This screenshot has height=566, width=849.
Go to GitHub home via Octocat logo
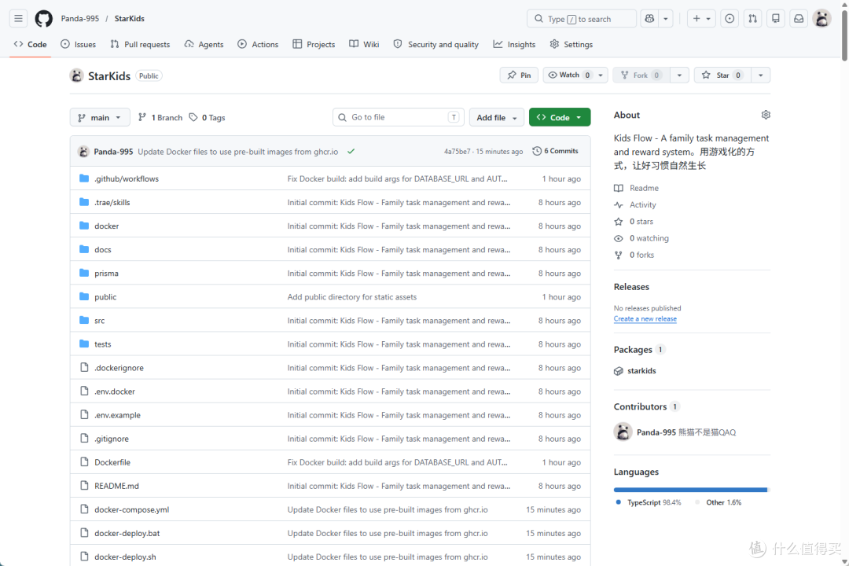tap(44, 18)
